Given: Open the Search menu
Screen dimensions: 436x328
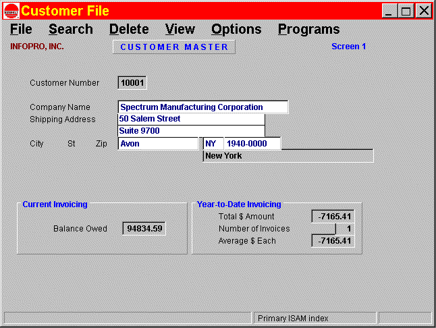Looking at the screenshot, I should click(x=71, y=29).
